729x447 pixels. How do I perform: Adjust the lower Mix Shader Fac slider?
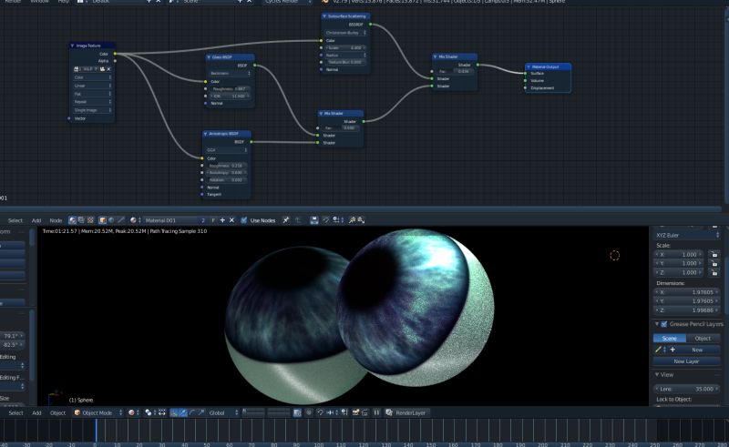[340, 127]
